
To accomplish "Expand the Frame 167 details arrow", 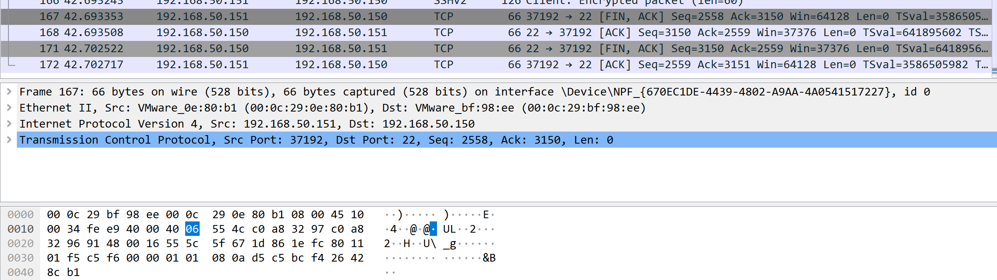I will (x=9, y=92).
